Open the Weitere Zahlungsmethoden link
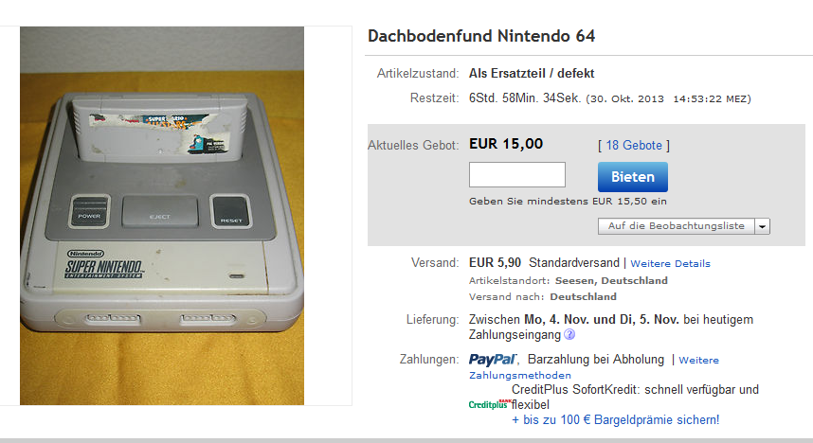Image resolution: width=813 pixels, height=443 pixels. pyautogui.click(x=594, y=367)
